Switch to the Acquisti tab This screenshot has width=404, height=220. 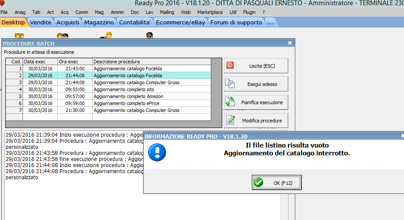pos(68,23)
